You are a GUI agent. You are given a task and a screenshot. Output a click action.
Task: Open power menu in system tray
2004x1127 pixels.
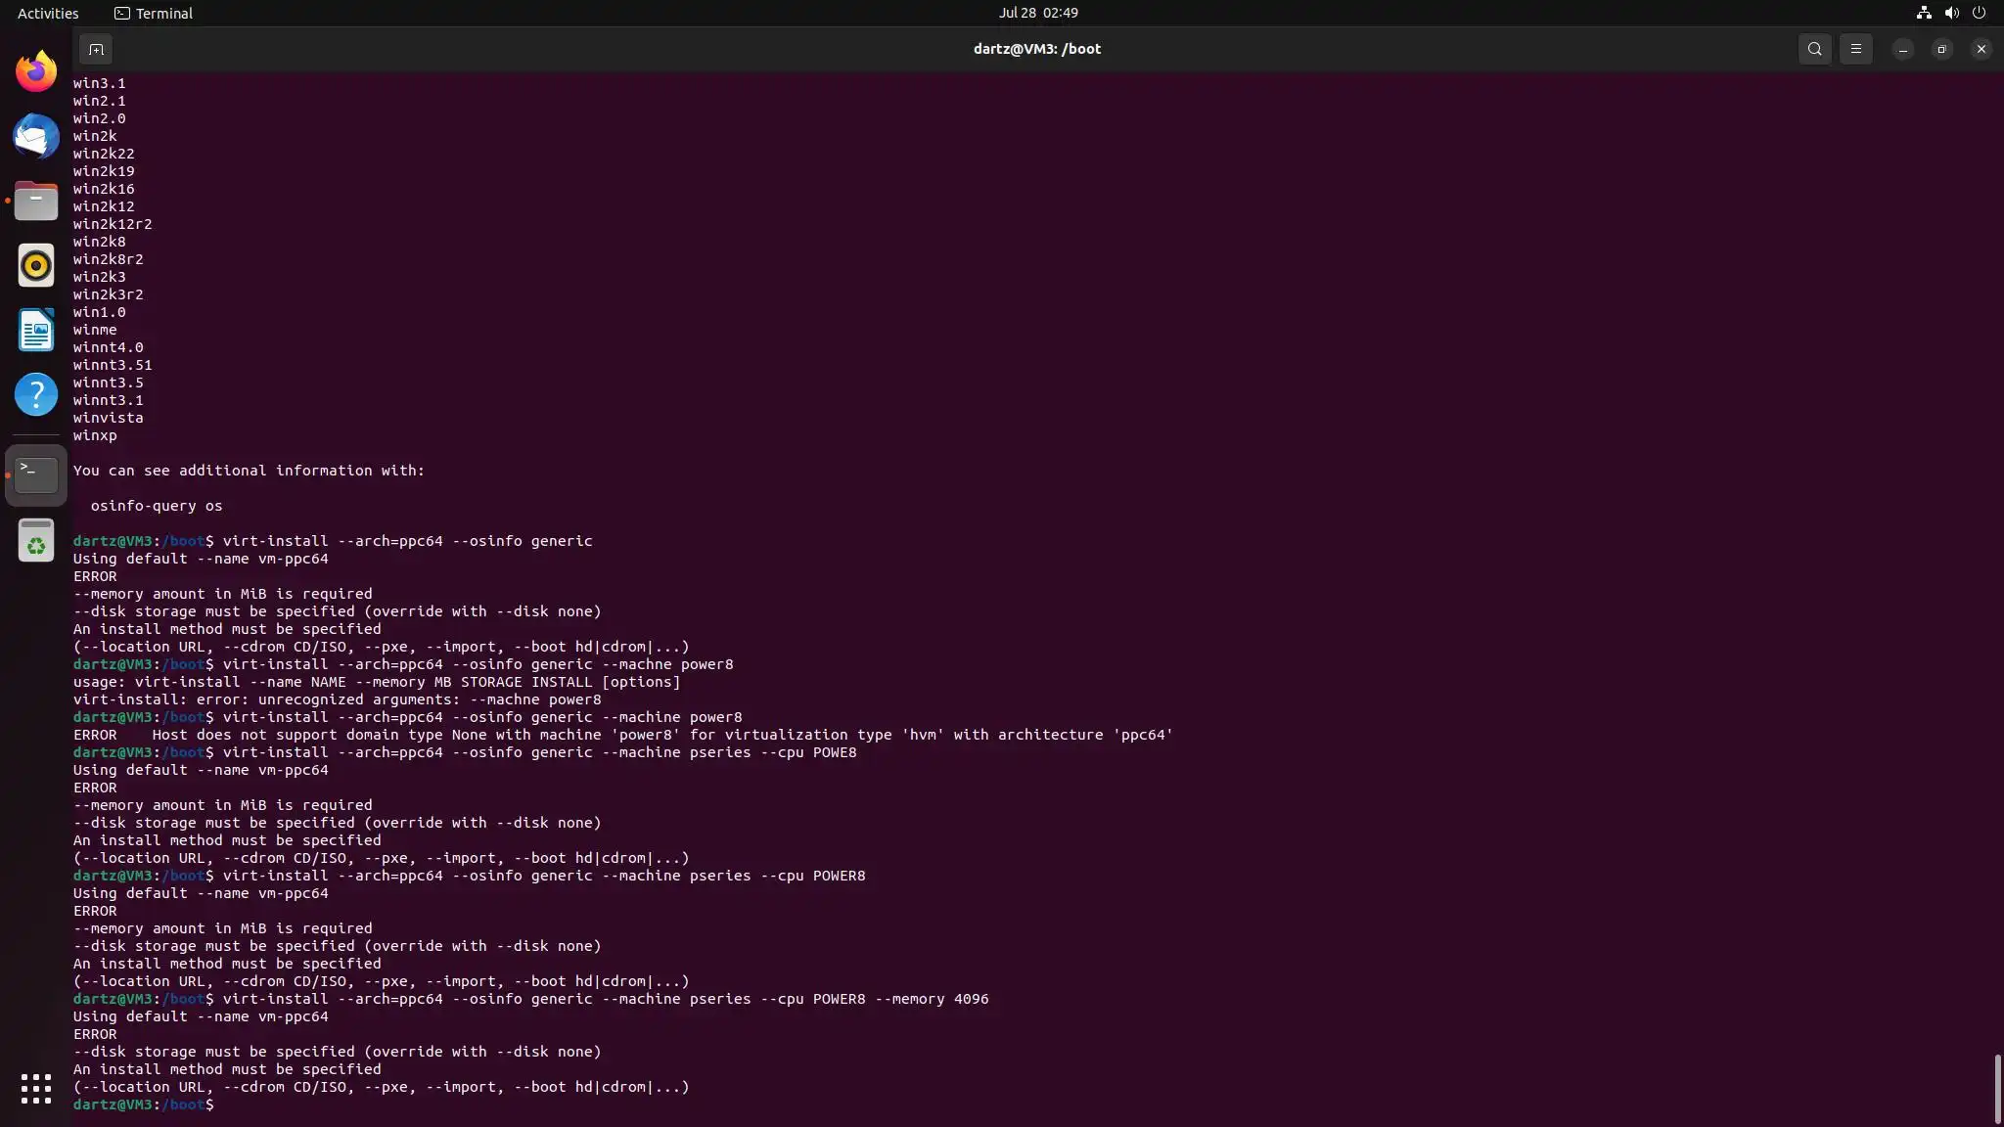point(1979,13)
